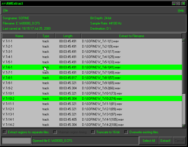This screenshot has height=147, width=188.
Task: Select the V.Tr9-2 track row
Action: pyautogui.click(x=92, y=88)
